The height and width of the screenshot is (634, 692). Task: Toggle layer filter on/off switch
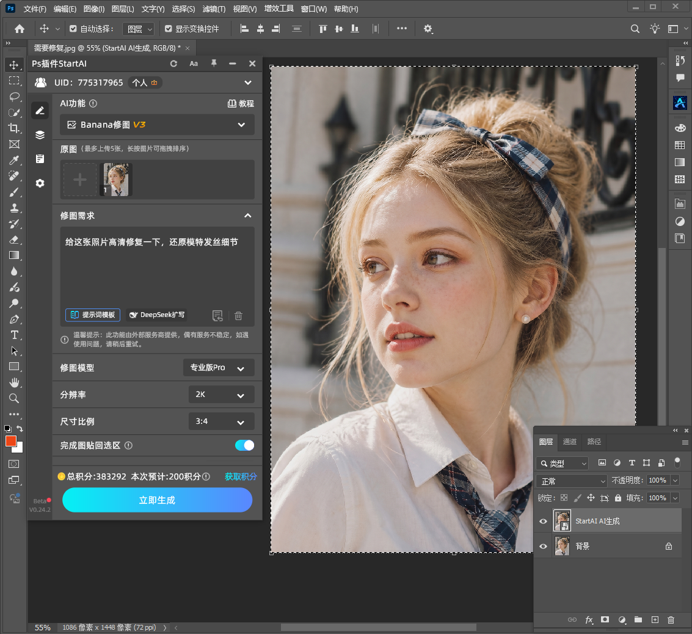click(677, 462)
